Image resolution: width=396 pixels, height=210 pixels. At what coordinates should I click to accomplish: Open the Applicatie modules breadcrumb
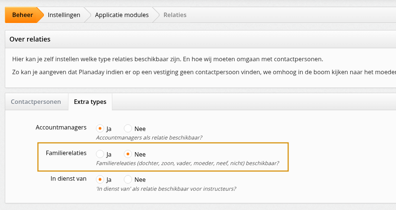coord(122,15)
